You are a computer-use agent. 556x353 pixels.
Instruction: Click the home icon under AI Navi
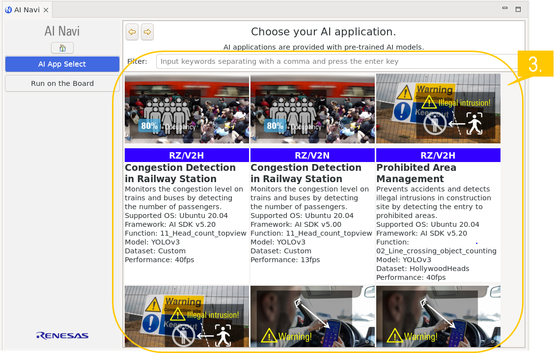(x=62, y=48)
